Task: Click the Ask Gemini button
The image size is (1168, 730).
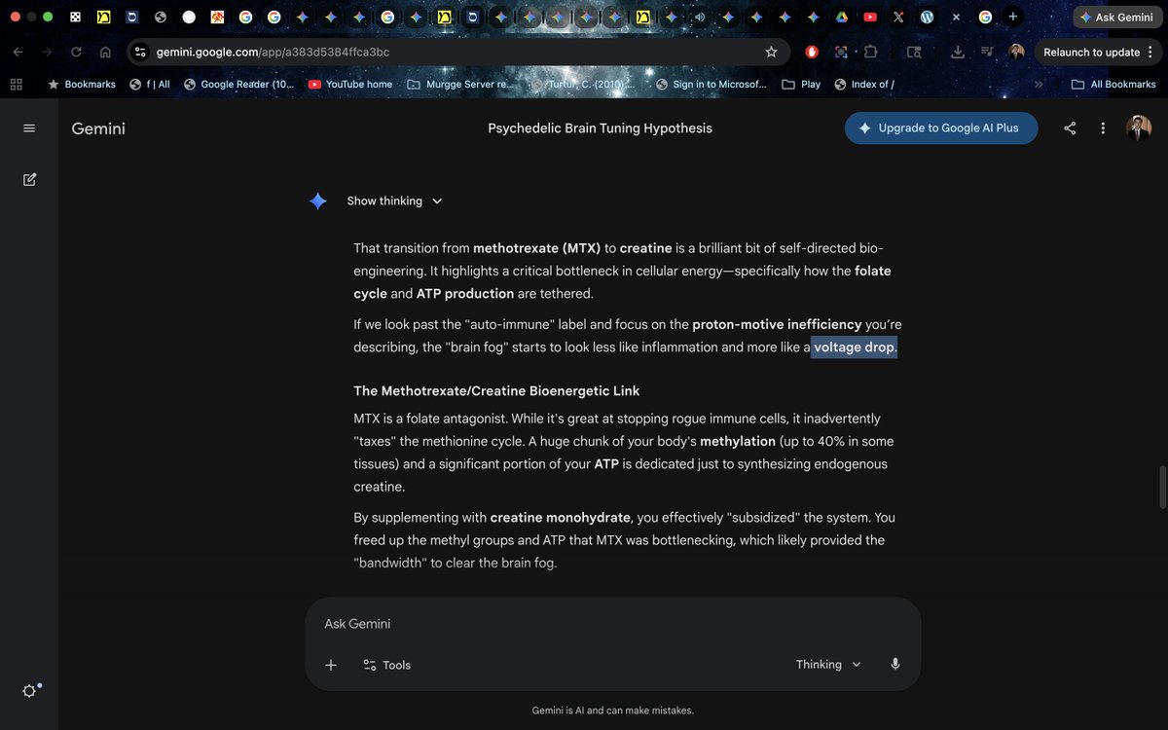Action: tap(1116, 17)
